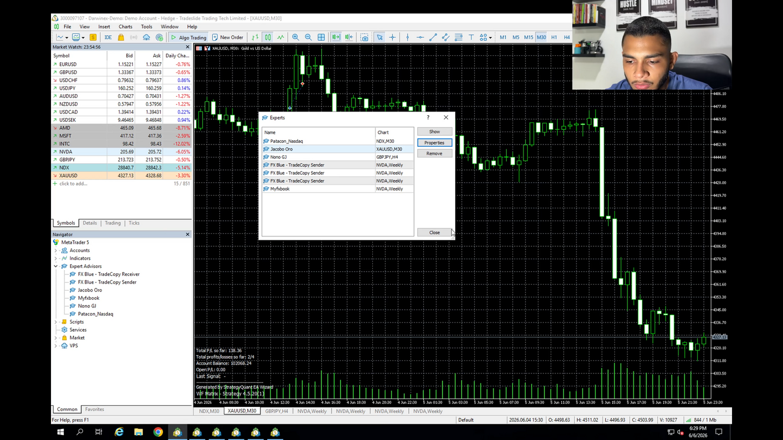Expand the Indicators node in Navigator
This screenshot has height=440, width=783.
(56, 258)
